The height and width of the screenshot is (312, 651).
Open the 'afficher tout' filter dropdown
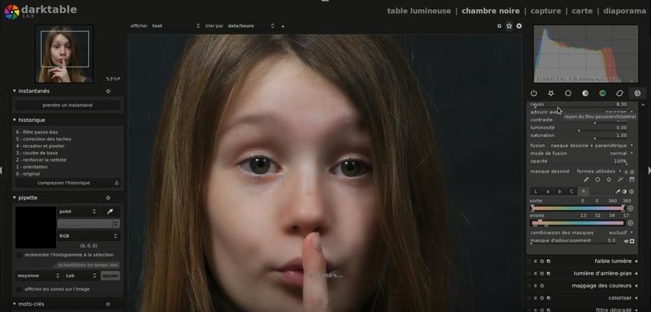176,26
